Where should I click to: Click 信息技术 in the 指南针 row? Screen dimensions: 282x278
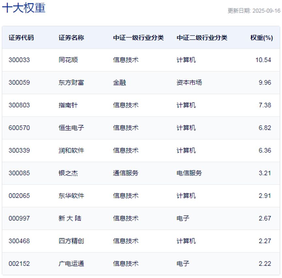point(126,105)
